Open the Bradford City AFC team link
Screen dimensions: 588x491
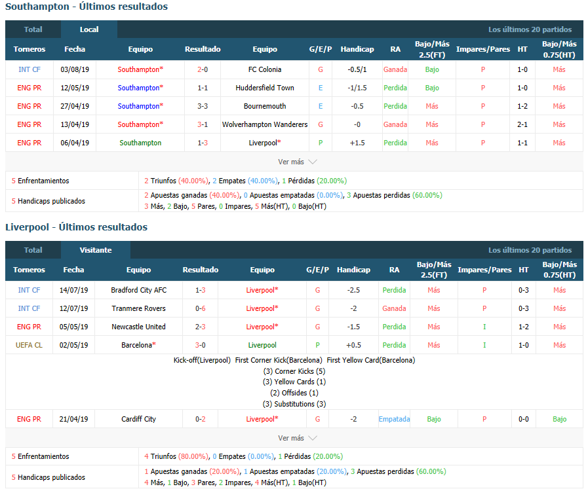(139, 290)
